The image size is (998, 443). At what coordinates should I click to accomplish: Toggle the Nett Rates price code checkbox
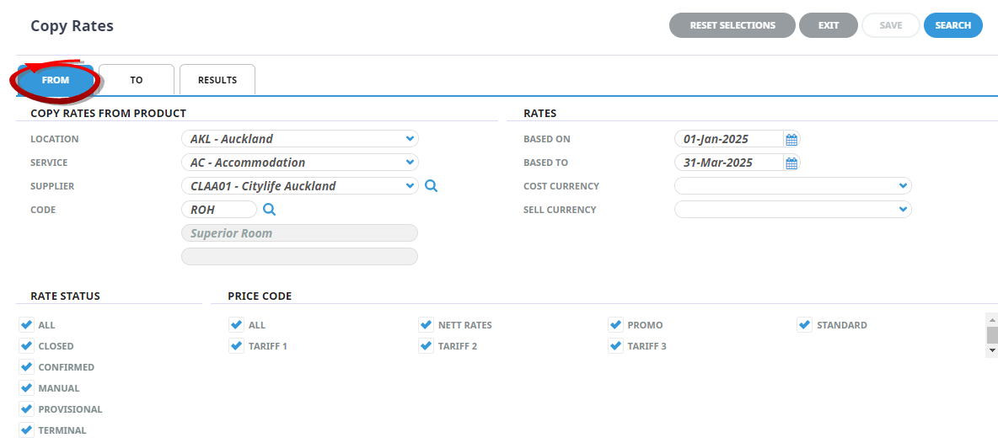(426, 325)
